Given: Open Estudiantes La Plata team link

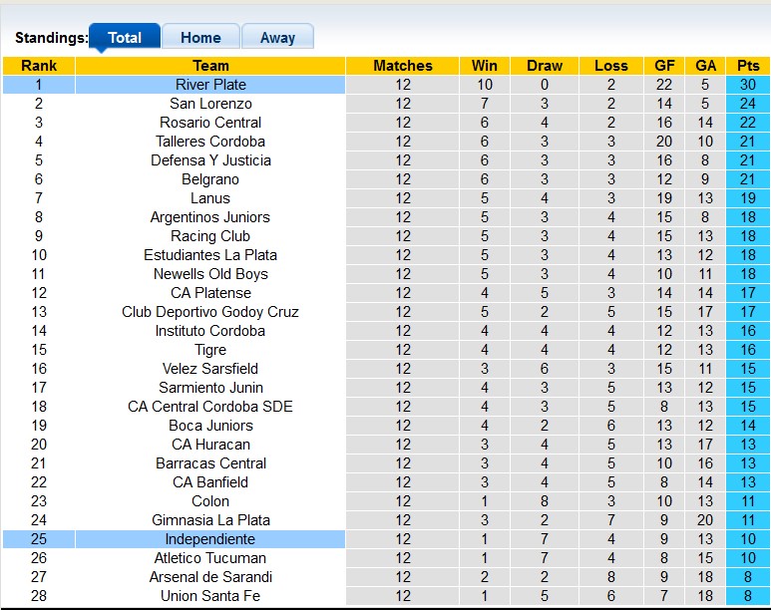Looking at the screenshot, I should coord(210,255).
